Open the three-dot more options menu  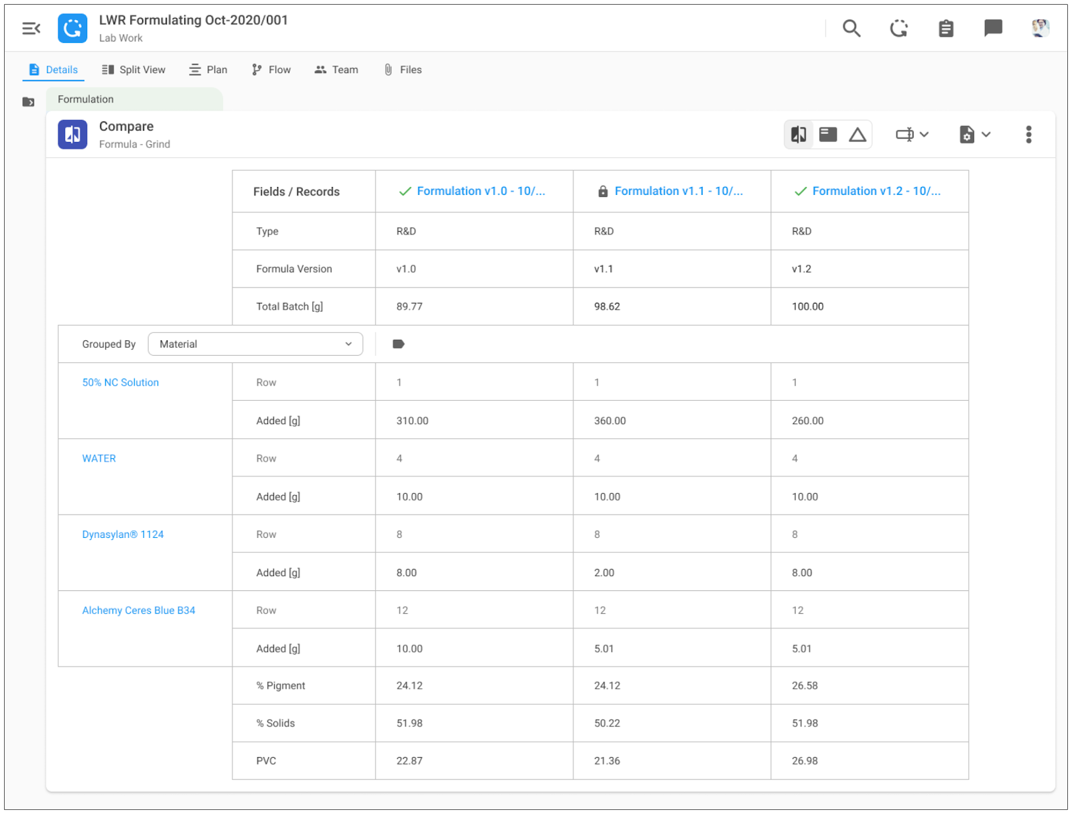pyautogui.click(x=1028, y=134)
